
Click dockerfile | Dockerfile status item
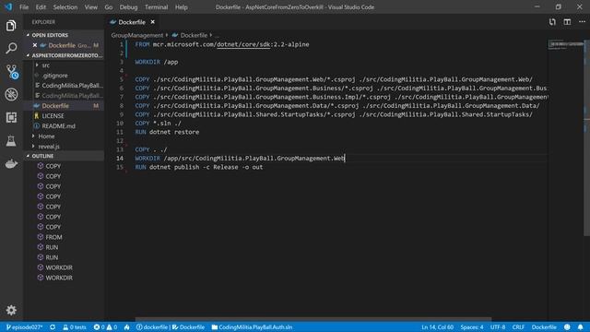coord(171,327)
